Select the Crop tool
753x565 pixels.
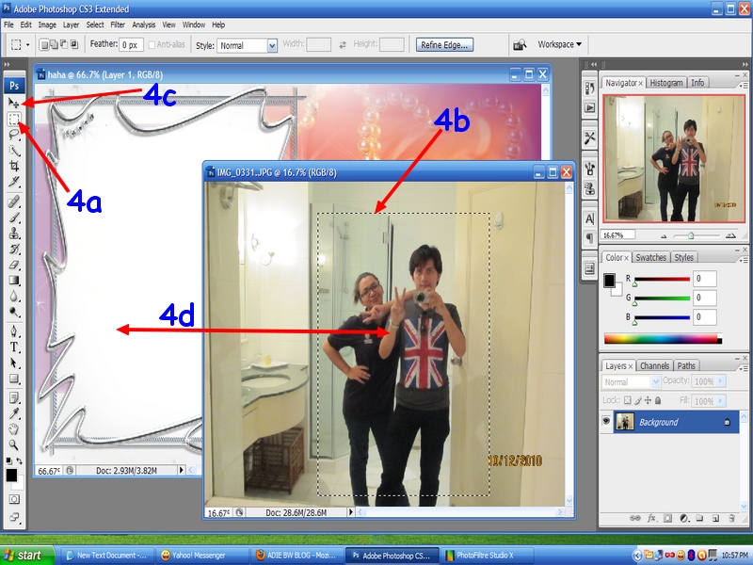tap(14, 167)
